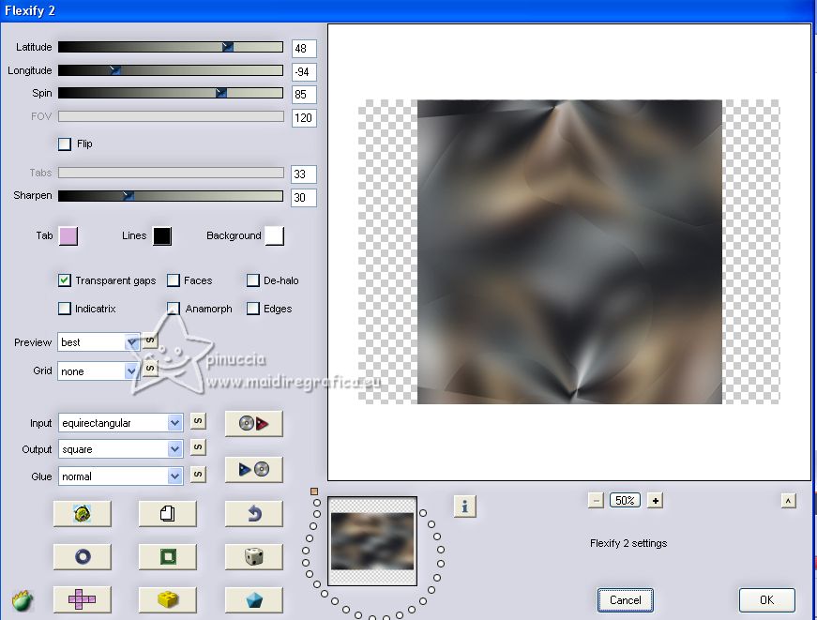817x620 pixels.
Task: Click the FOV value field showing 120
Action: [304, 118]
